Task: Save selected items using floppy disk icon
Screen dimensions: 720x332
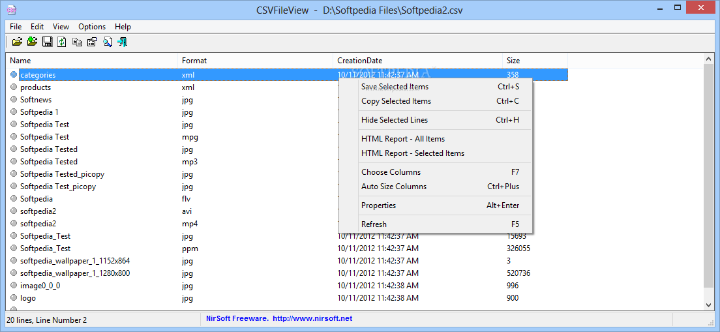Action: (47, 42)
